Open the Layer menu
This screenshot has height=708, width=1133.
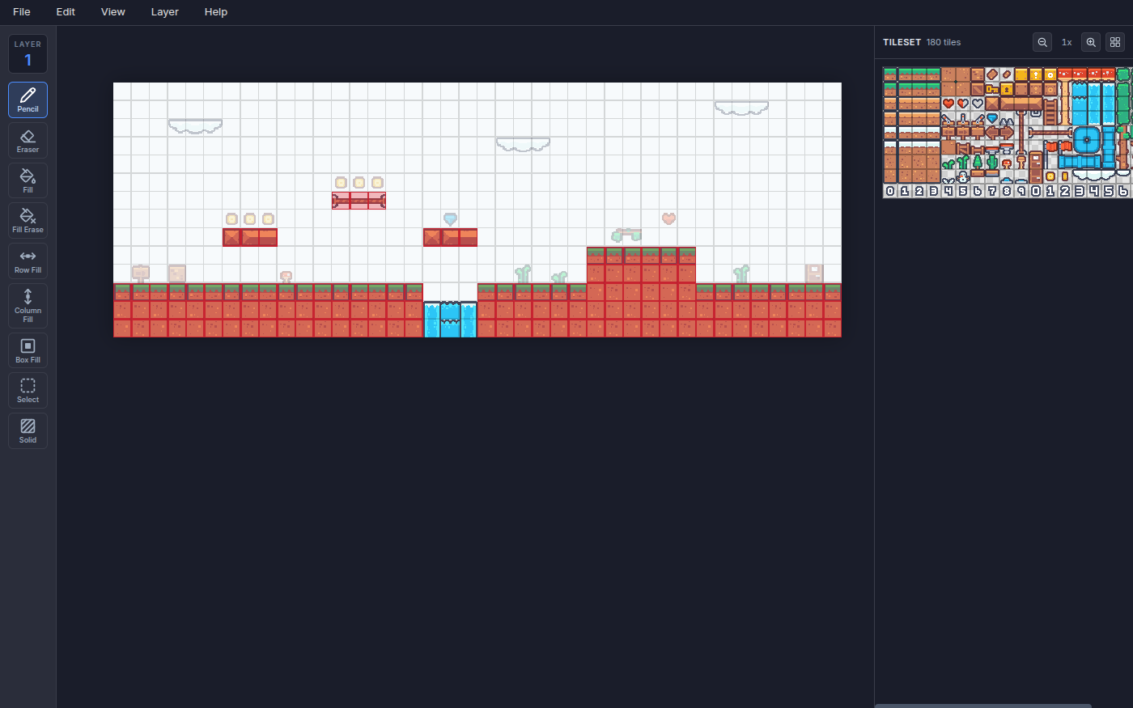pos(165,12)
